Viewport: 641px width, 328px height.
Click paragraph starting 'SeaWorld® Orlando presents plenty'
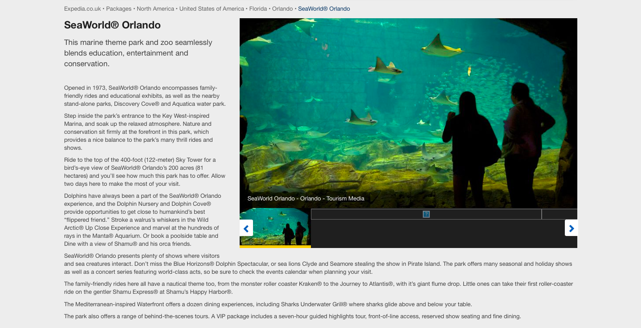(x=318, y=264)
